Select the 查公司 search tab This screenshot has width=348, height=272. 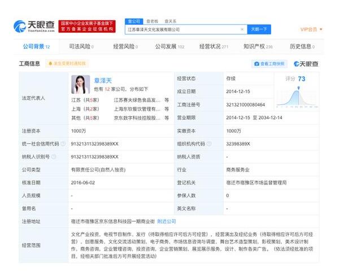pos(134,21)
